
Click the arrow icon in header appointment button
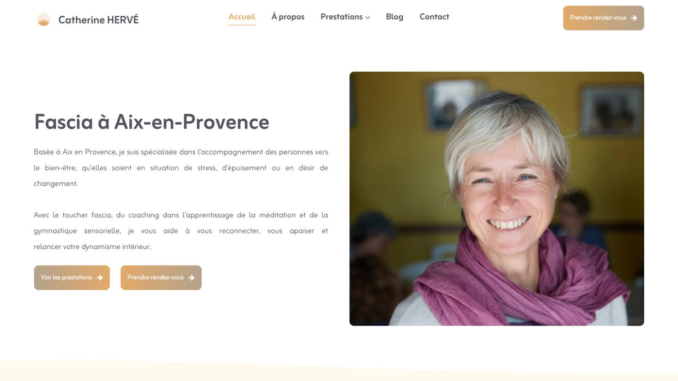click(634, 18)
